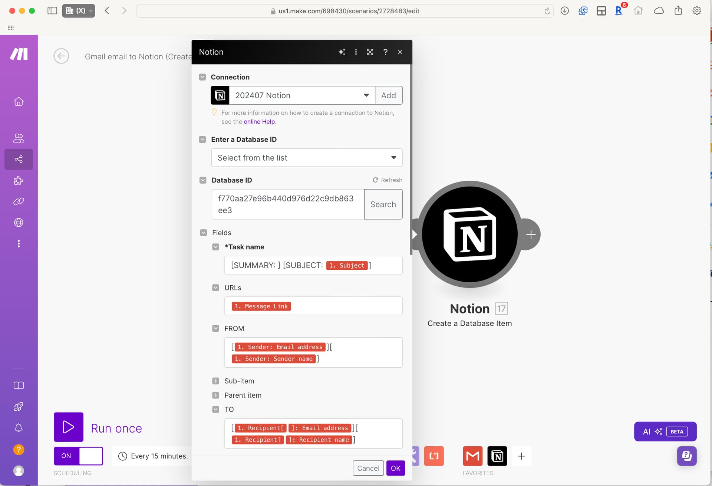Open the user profile avatar
The width and height of the screenshot is (712, 486).
coord(19,471)
